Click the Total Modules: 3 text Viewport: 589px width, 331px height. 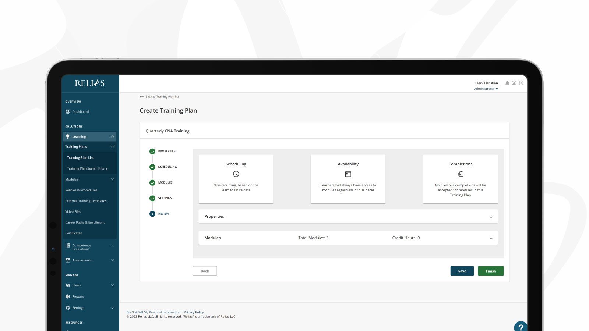[313, 238]
